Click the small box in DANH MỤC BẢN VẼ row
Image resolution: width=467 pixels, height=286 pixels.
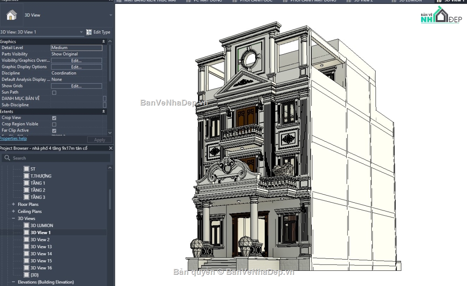click(x=104, y=99)
